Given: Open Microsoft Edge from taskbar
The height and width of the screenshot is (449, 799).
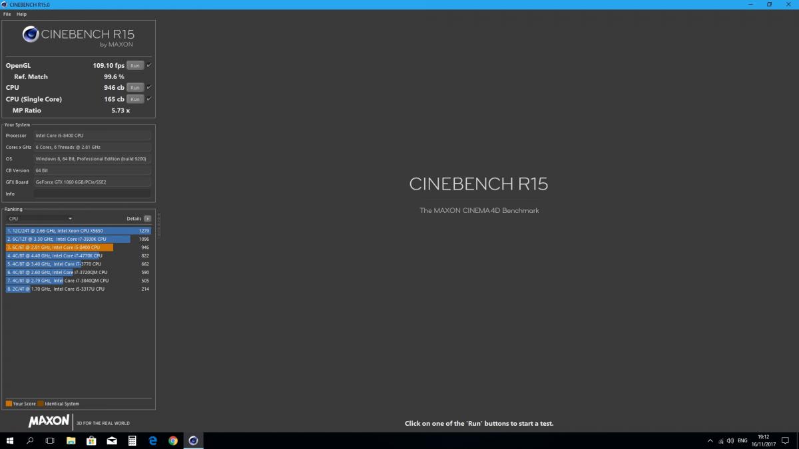Looking at the screenshot, I should [x=152, y=440].
